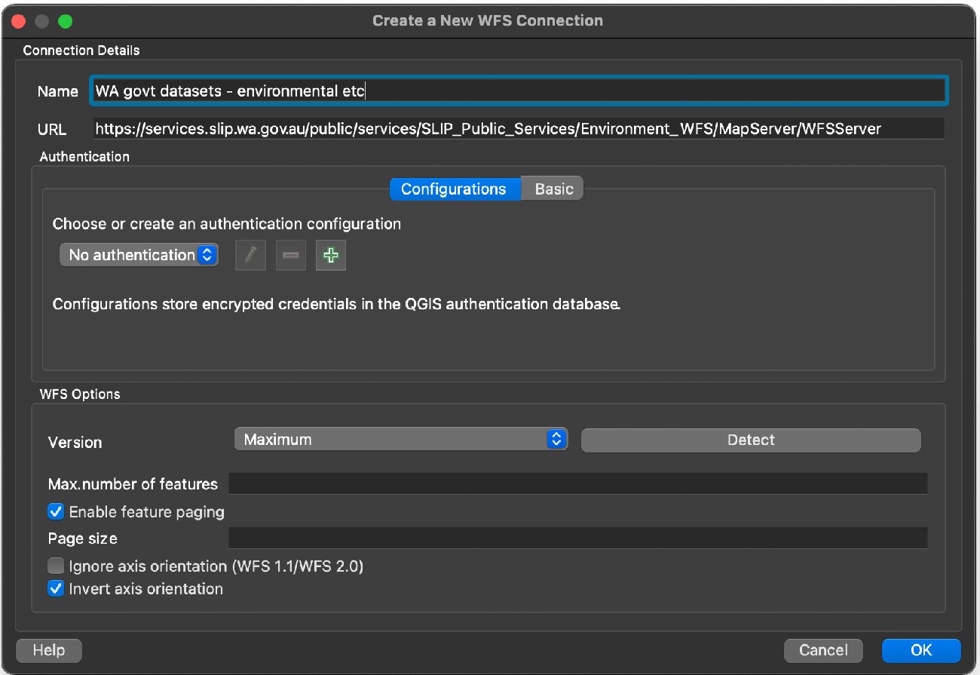The width and height of the screenshot is (980, 675).
Task: Click the green zoom window button
Action: pos(65,21)
